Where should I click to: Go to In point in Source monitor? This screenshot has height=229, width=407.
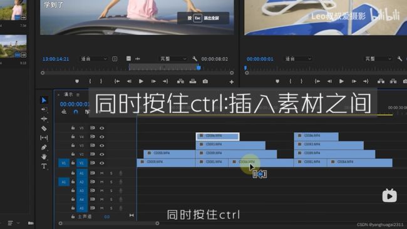pos(117,81)
